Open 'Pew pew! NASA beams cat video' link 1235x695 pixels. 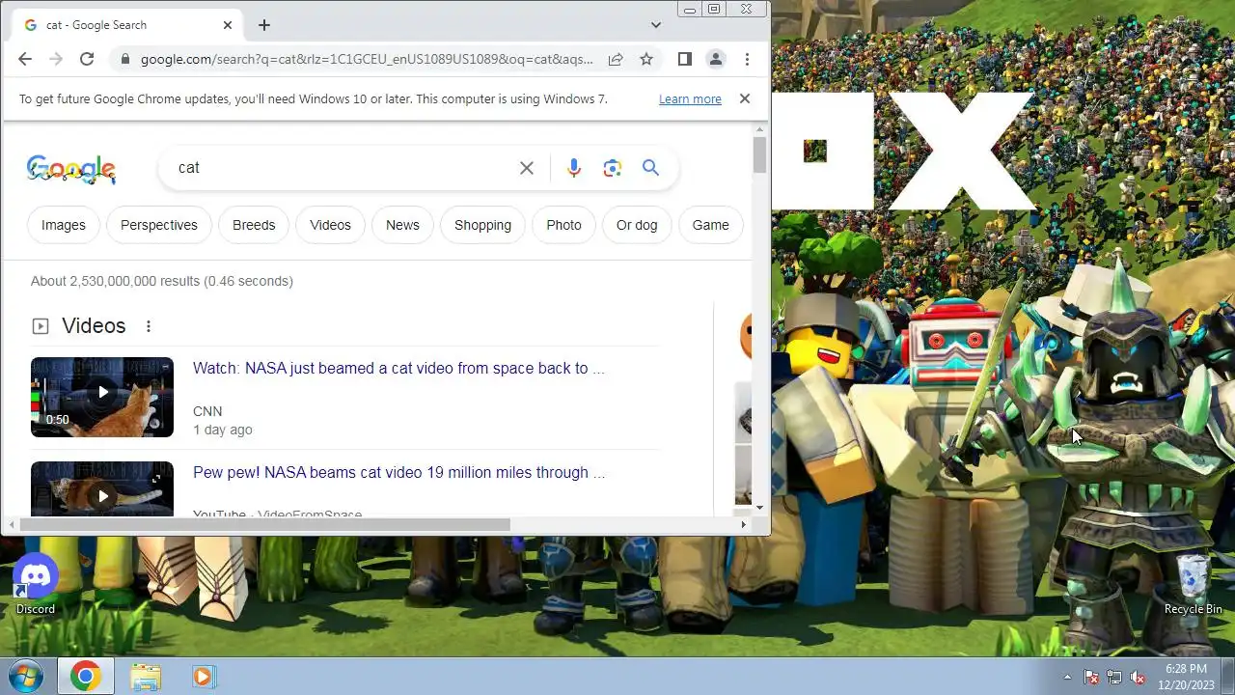point(398,473)
